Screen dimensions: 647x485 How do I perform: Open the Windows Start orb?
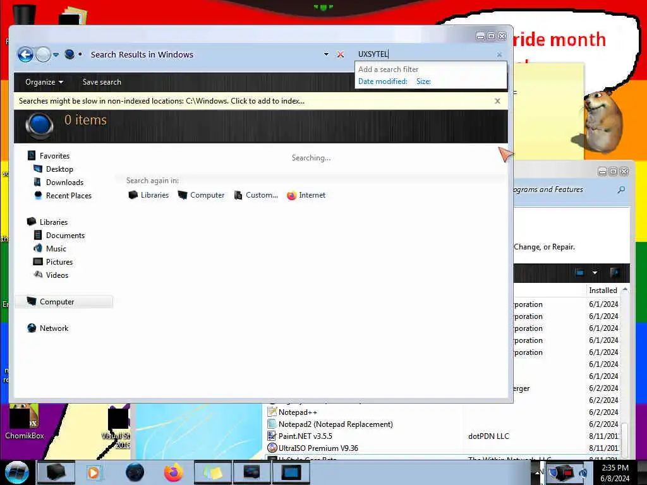[17, 472]
